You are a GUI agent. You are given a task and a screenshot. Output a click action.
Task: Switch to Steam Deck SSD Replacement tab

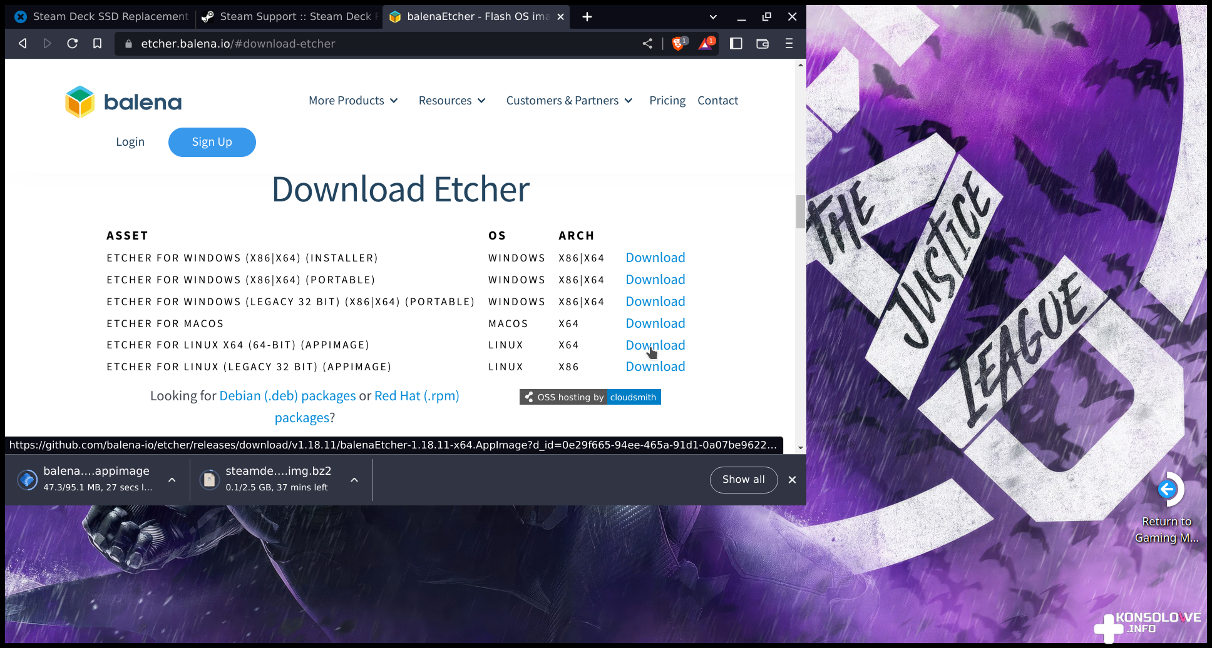(103, 17)
